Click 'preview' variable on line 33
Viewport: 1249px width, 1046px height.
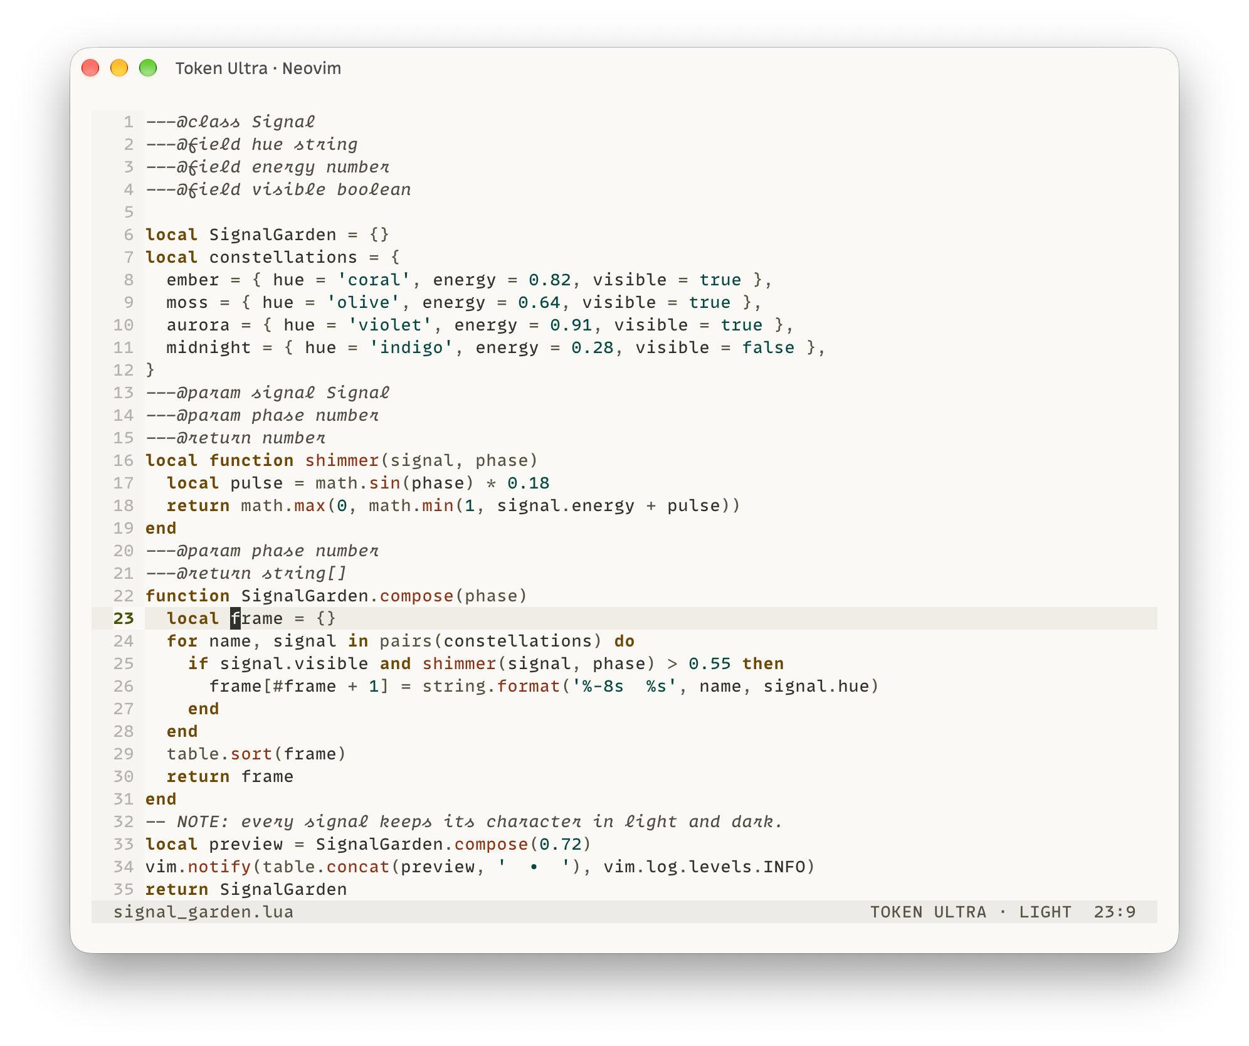(246, 844)
